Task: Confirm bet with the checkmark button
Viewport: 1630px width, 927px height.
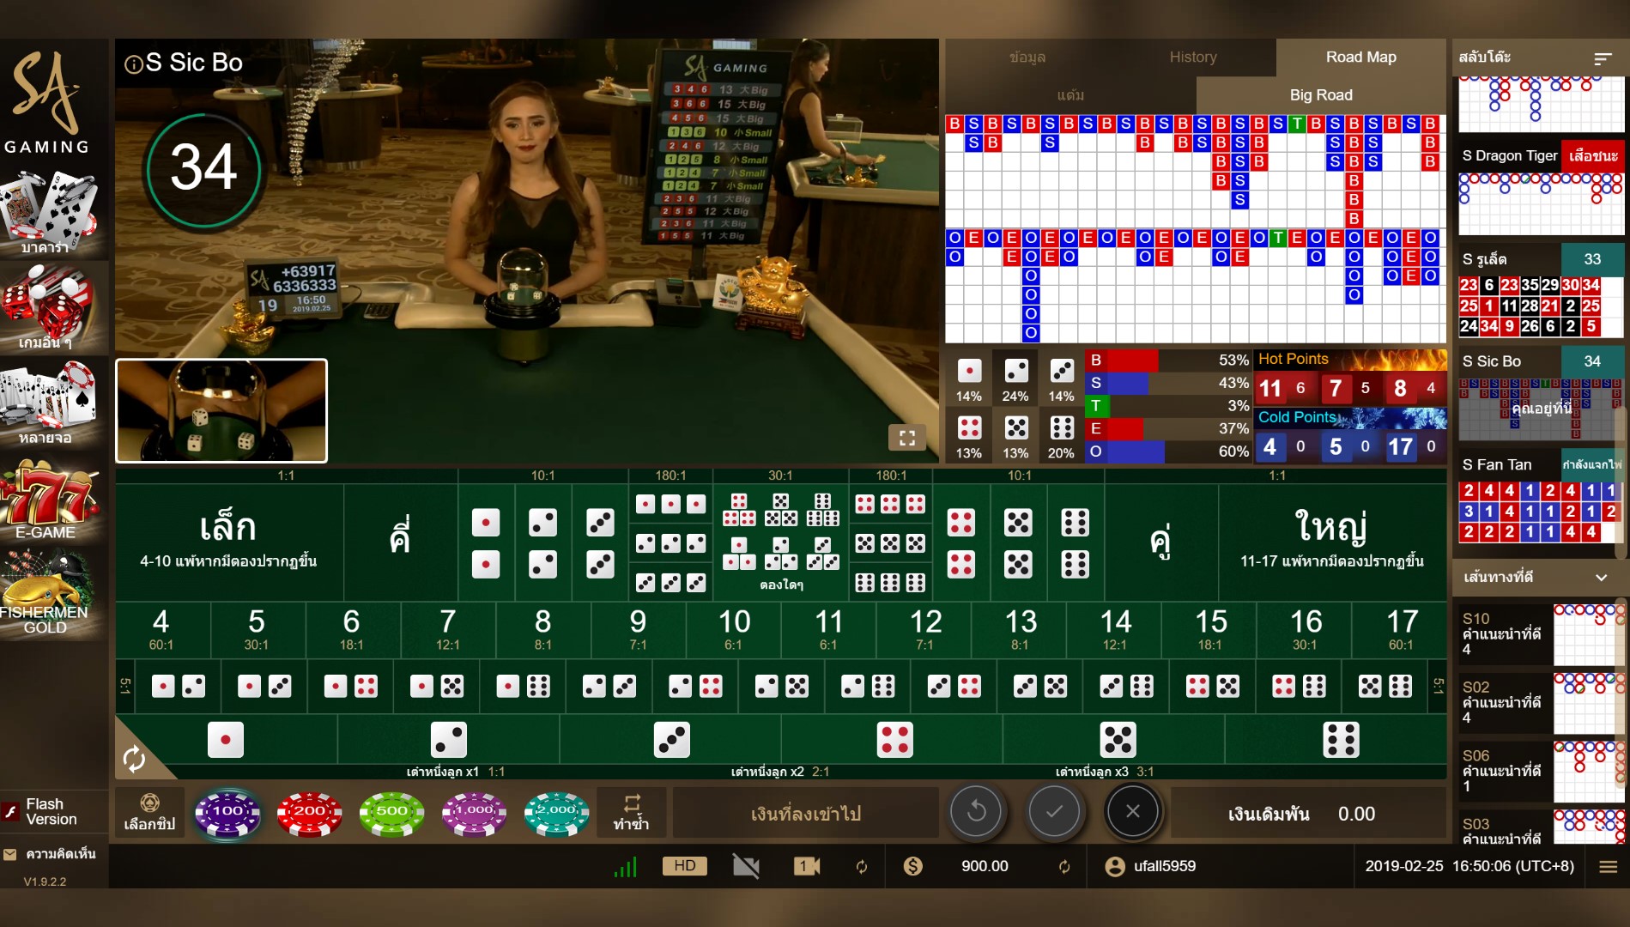Action: [1054, 812]
